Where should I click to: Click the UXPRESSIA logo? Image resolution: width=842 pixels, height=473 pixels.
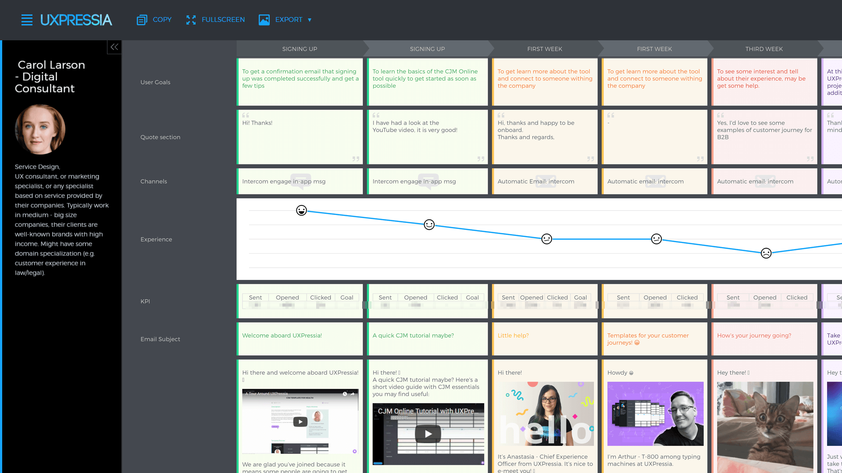(x=76, y=20)
